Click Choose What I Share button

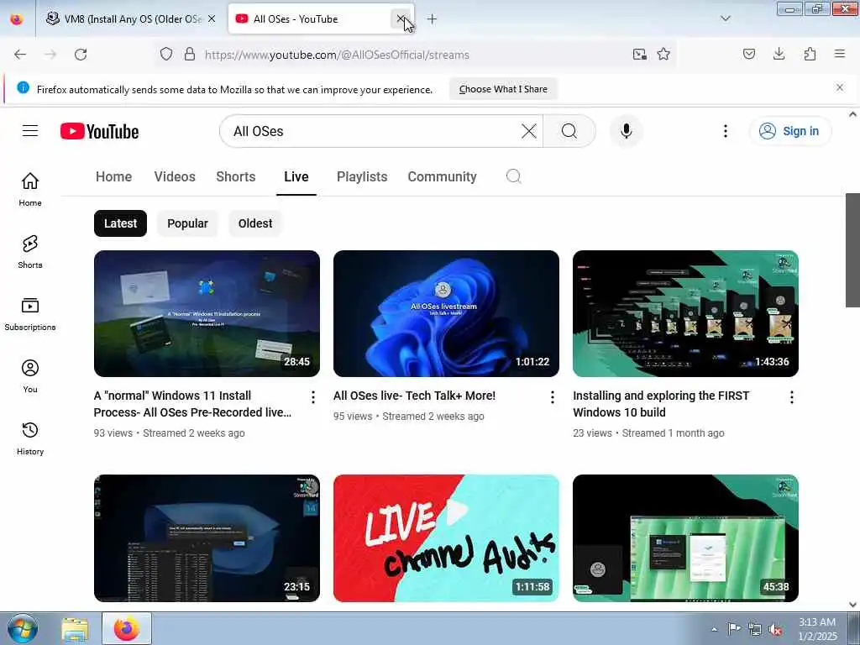(x=503, y=89)
